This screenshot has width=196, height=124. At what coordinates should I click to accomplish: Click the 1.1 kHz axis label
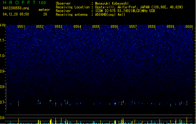point(3,40)
